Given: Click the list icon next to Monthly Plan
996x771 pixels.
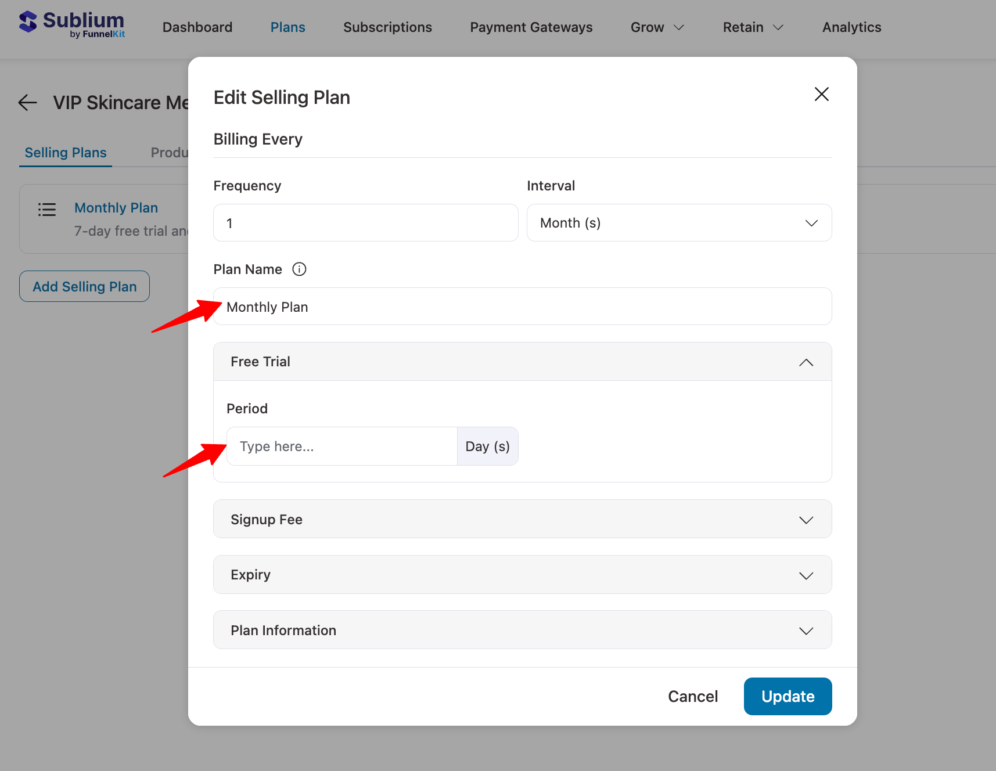Looking at the screenshot, I should coord(47,209).
